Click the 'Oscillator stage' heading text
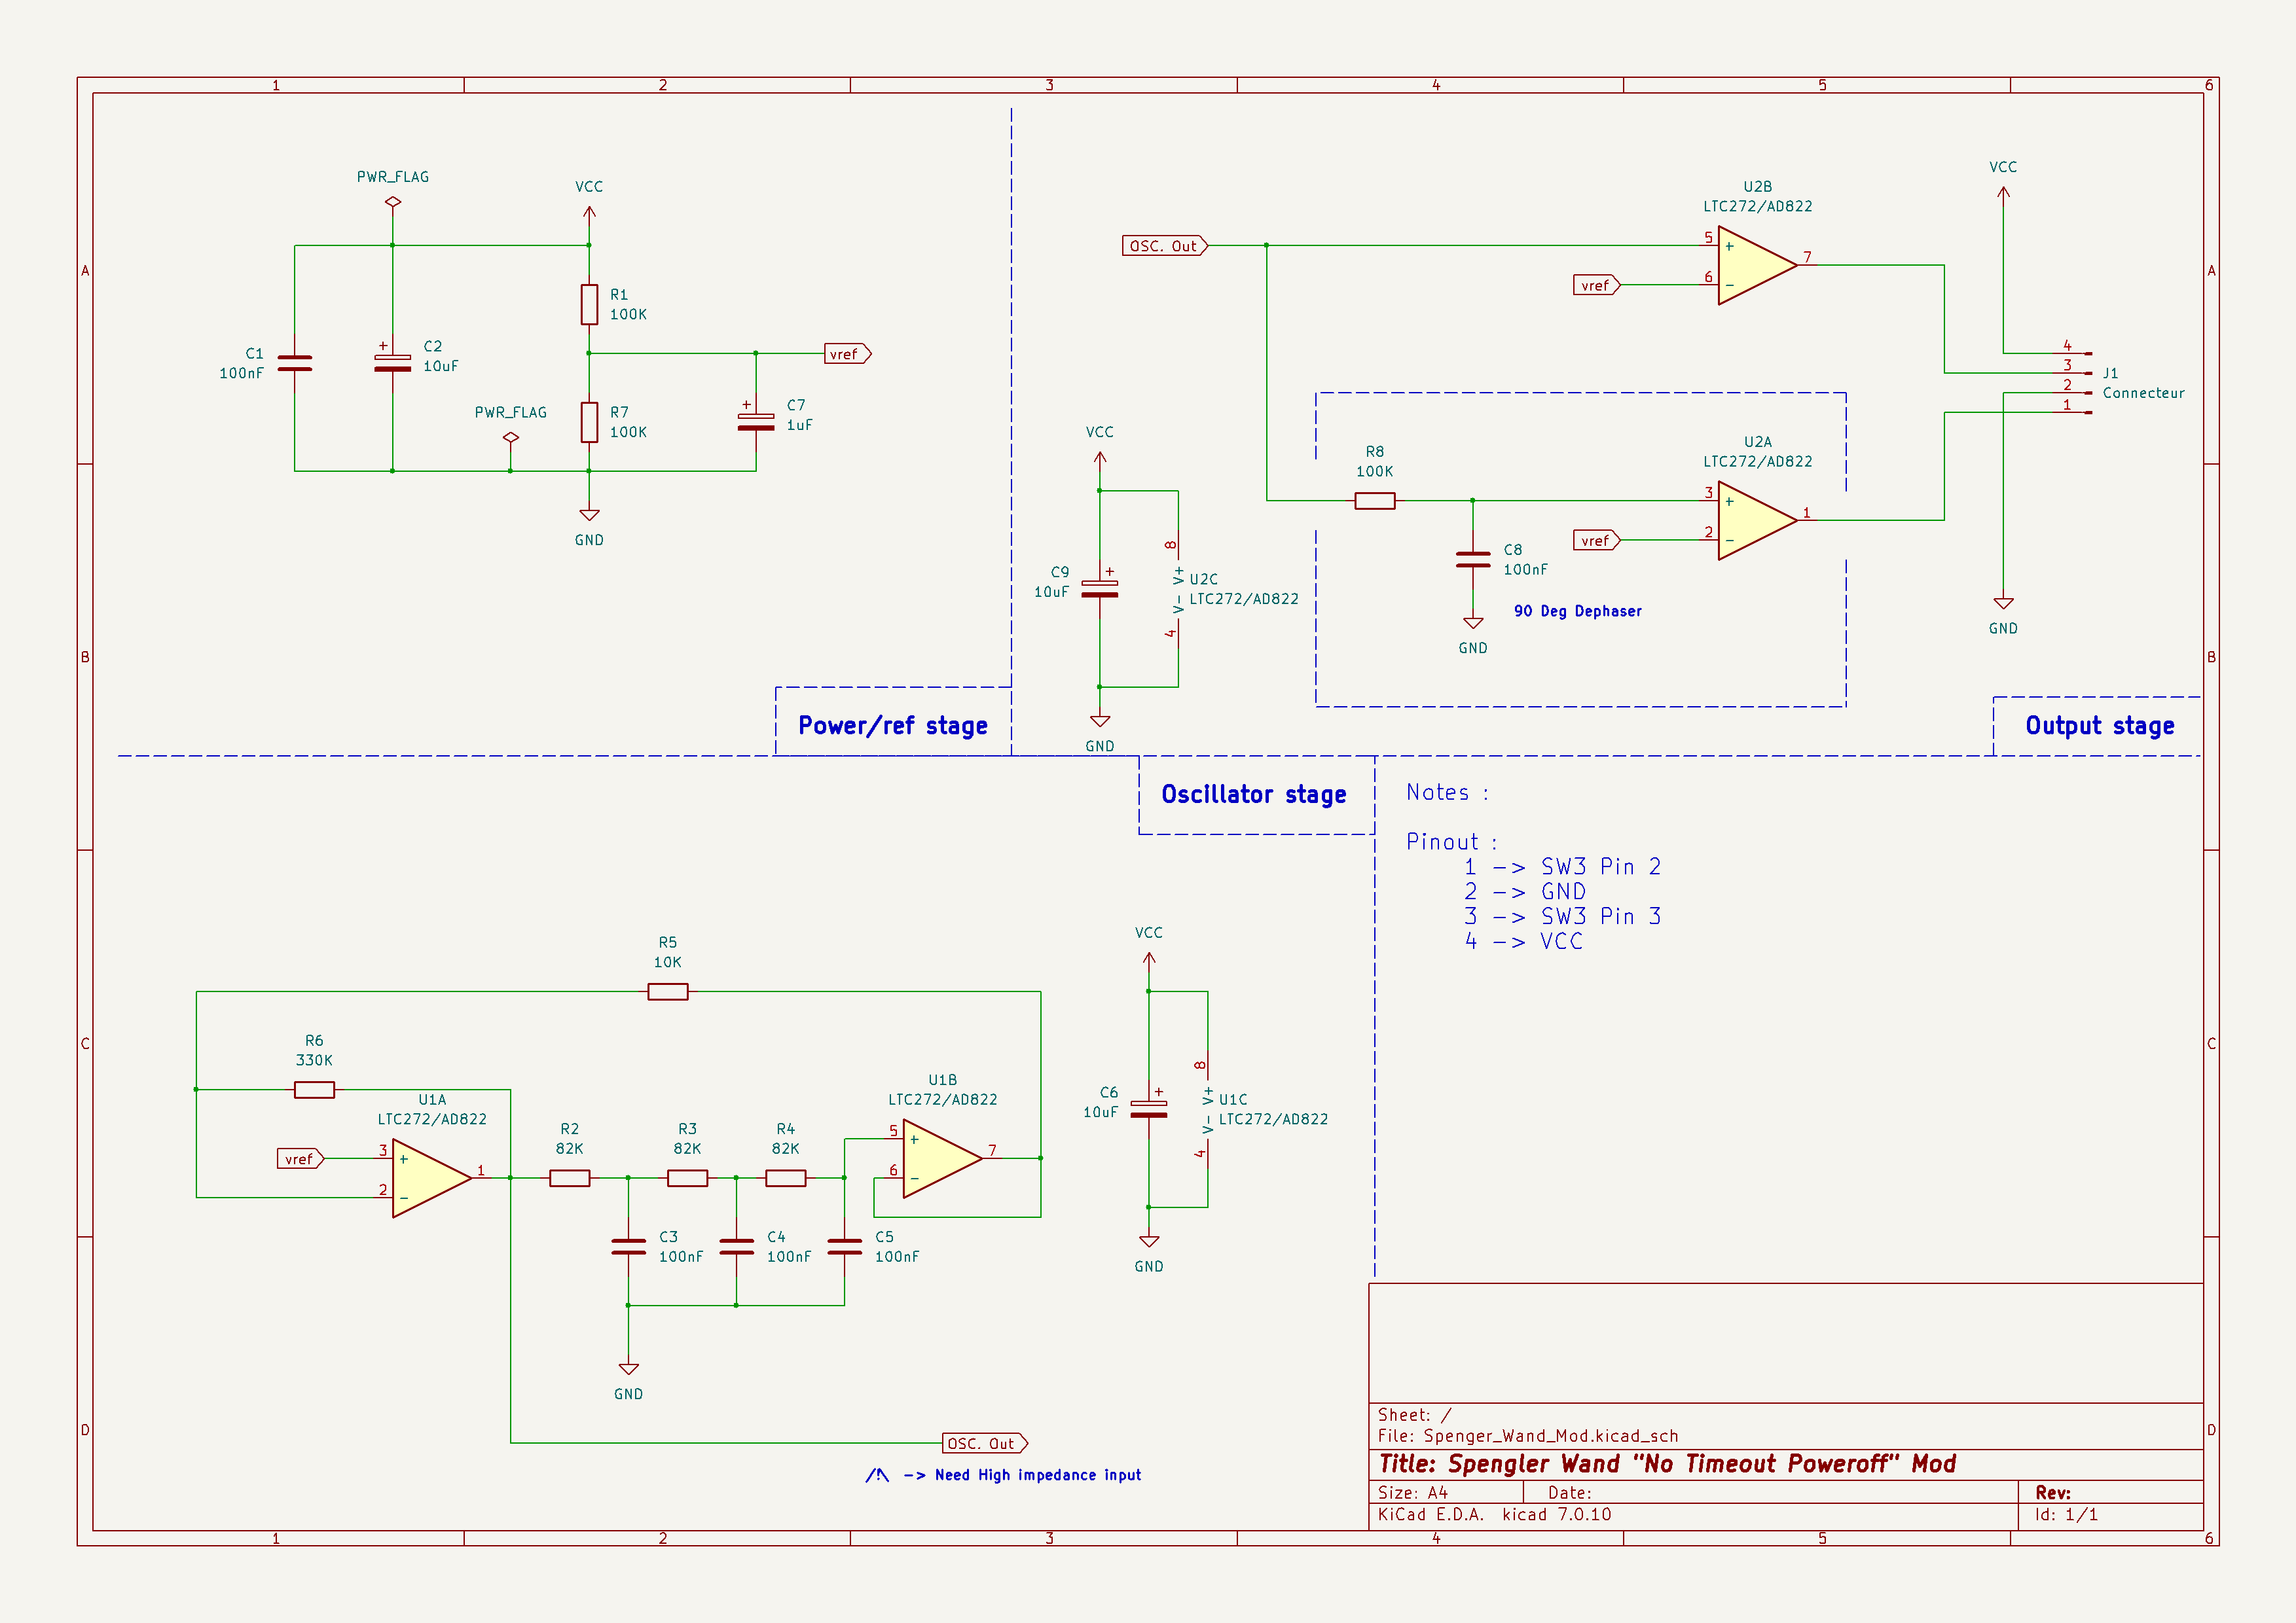This screenshot has height=1623, width=2296. click(x=1253, y=794)
